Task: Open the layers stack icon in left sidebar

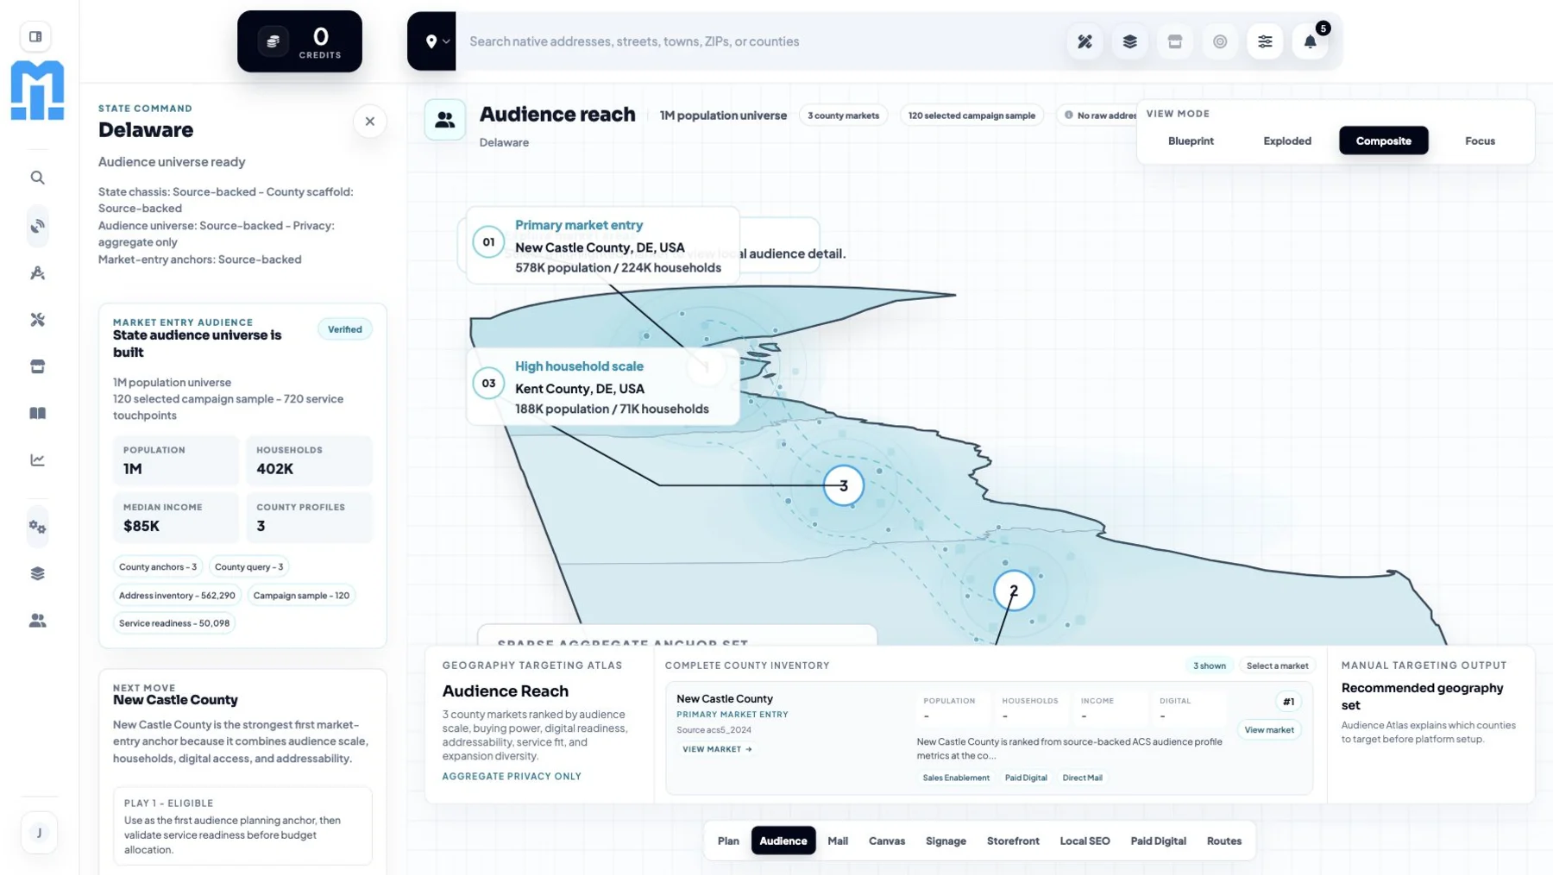Action: [x=37, y=573]
